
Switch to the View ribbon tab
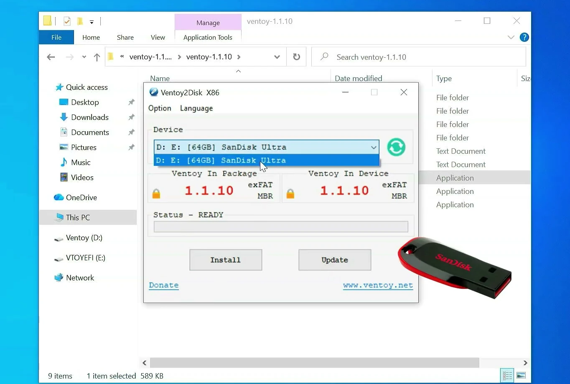pyautogui.click(x=158, y=37)
